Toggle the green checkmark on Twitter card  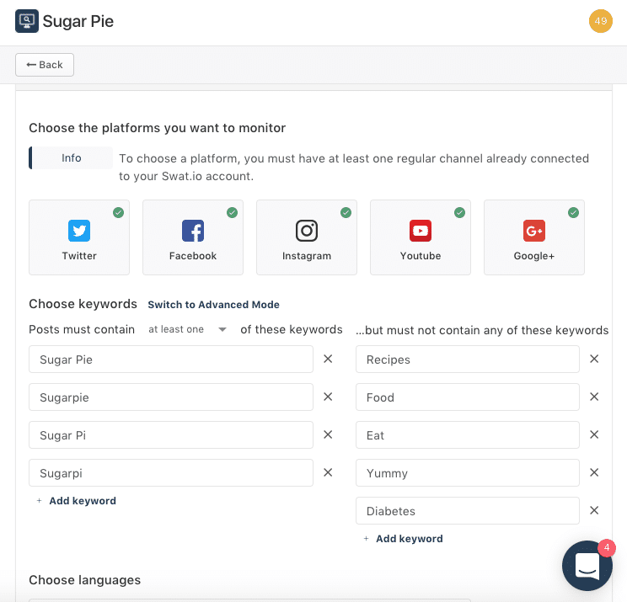118,212
